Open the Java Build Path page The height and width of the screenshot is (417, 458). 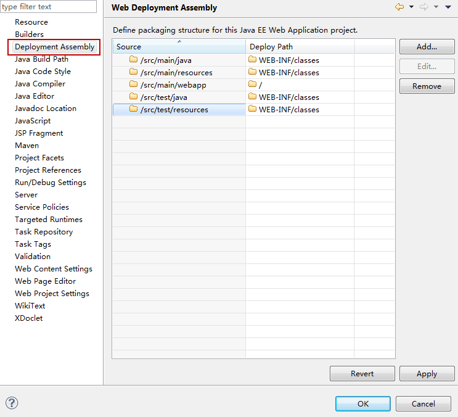[x=41, y=59]
